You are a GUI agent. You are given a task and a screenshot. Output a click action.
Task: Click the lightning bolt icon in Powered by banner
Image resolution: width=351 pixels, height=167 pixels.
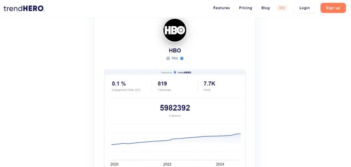tap(175, 73)
